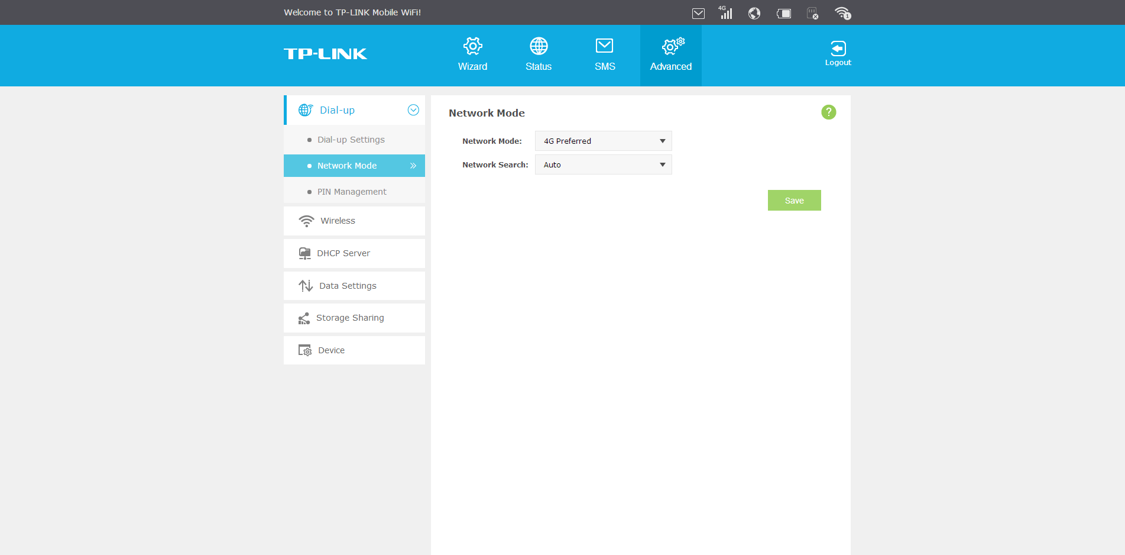The height and width of the screenshot is (555, 1125).
Task: Open the Wizard tab
Action: click(x=472, y=54)
